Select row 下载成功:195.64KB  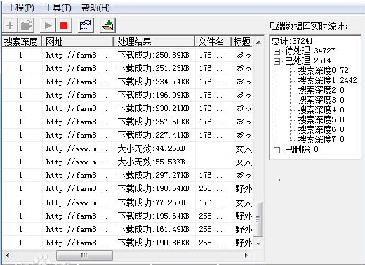click(x=128, y=216)
